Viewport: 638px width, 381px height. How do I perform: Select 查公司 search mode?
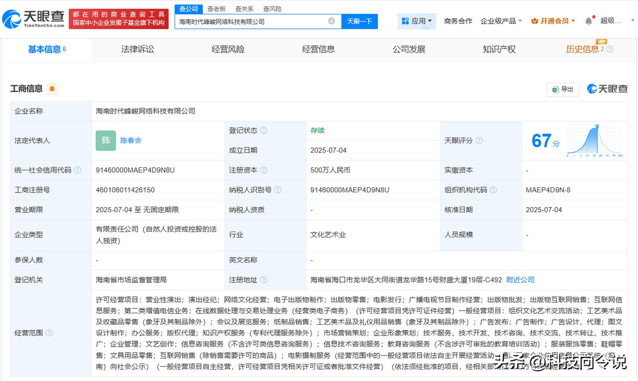coord(189,9)
